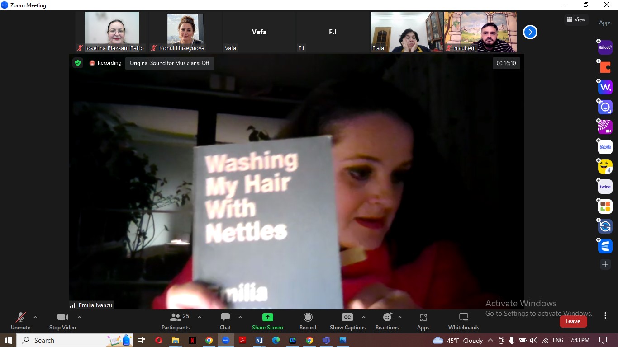618x347 pixels.
Task: Show hidden system tray icons
Action: pos(491,340)
